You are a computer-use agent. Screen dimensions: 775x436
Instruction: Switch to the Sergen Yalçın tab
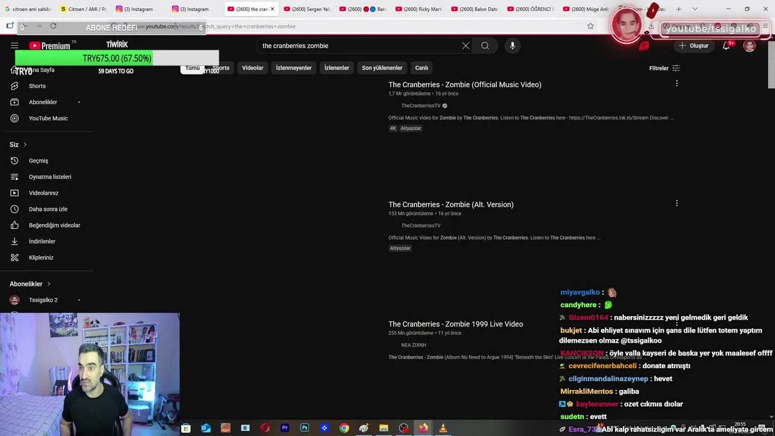pos(306,9)
